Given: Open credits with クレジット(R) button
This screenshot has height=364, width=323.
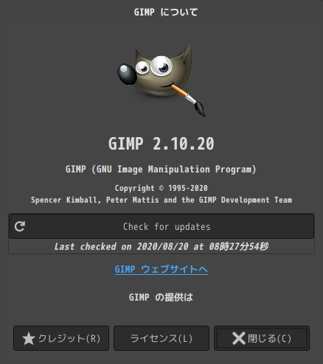Looking at the screenshot, I should coord(61,338).
